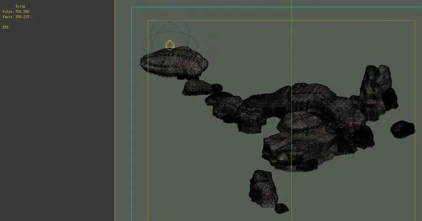This screenshot has width=422, height=221.
Task: Click the "Total" statistics header
Action: [x=20, y=6]
